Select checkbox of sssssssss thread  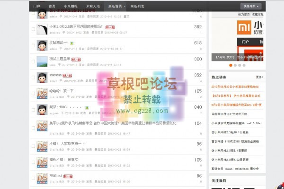coord(33,77)
